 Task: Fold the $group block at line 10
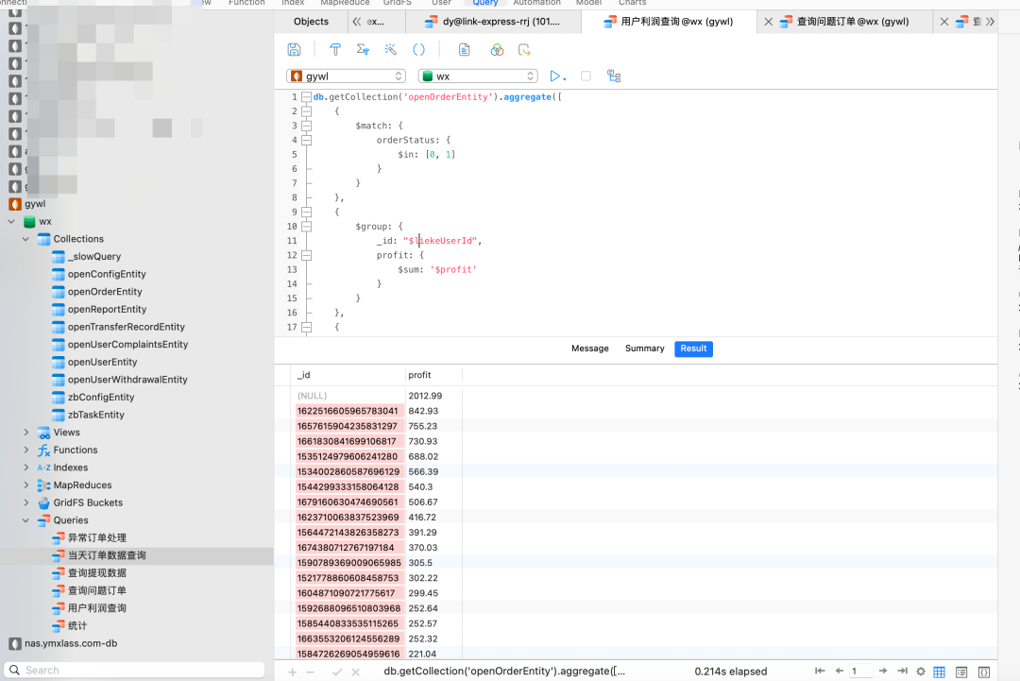pos(306,227)
